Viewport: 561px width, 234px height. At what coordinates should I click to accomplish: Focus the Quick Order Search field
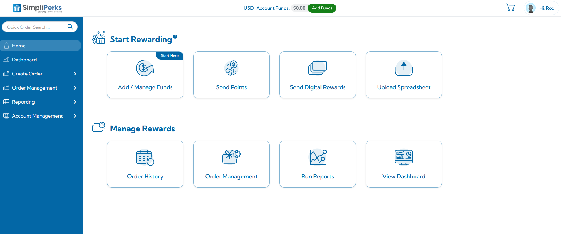coord(40,27)
